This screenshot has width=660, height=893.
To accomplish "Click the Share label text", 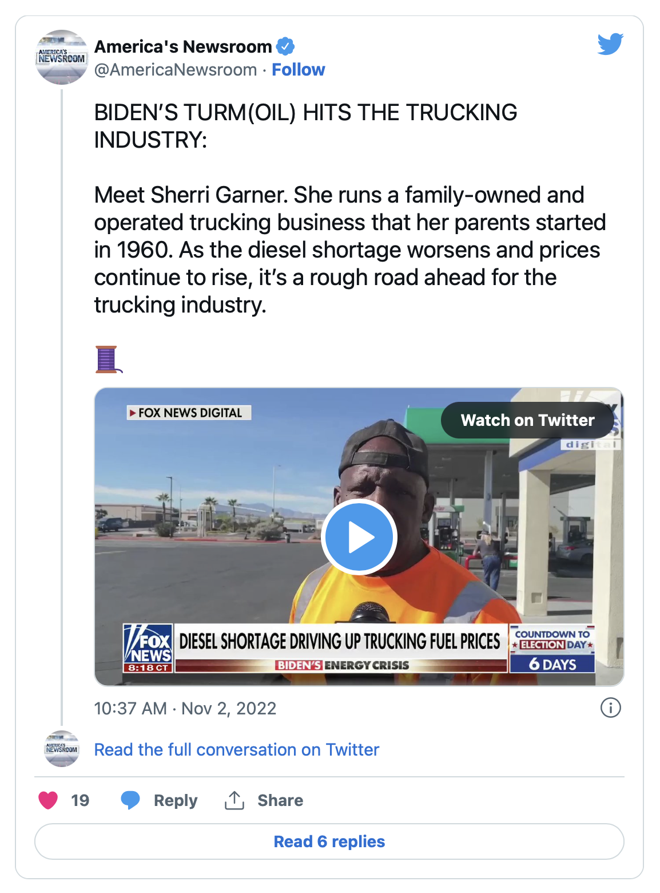I will tap(280, 800).
